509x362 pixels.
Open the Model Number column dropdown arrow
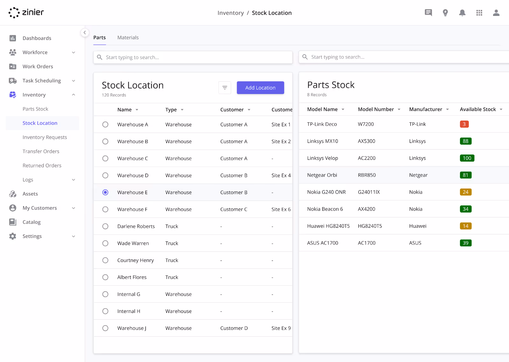coord(399,109)
